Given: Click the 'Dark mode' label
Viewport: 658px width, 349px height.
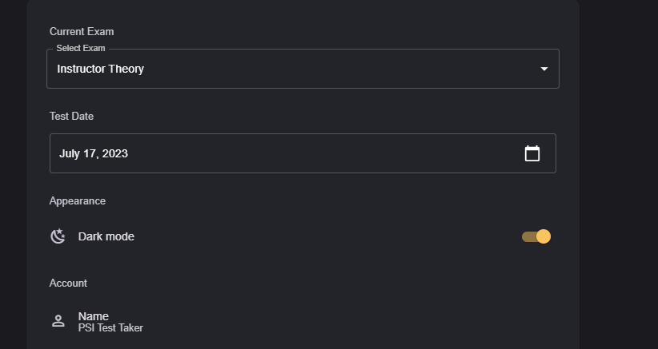Looking at the screenshot, I should (106, 236).
